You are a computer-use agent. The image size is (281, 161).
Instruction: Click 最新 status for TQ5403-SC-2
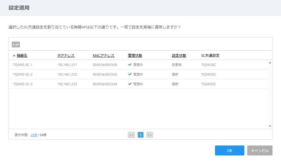175,74
